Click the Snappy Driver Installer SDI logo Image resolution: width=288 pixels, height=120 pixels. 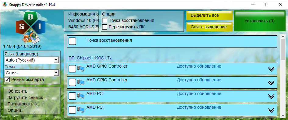click(x=30, y=28)
